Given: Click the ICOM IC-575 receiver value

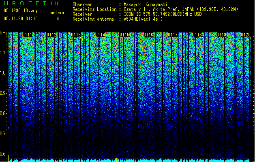Looking at the screenshot, I should coord(163,14).
